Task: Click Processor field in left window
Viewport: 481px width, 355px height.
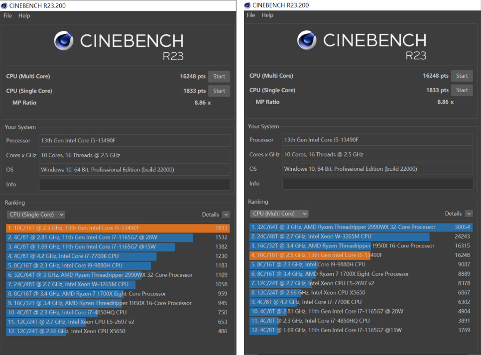Action: click(134, 140)
